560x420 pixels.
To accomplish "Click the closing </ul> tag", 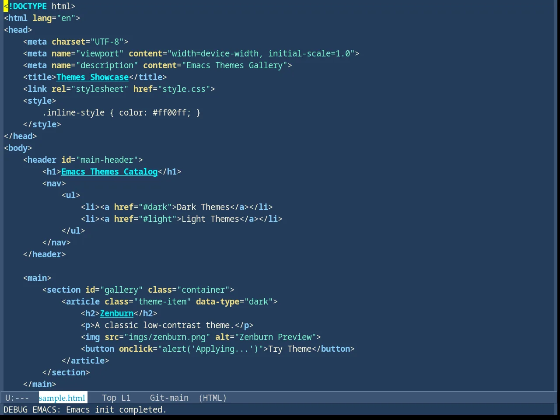I will click(73, 231).
